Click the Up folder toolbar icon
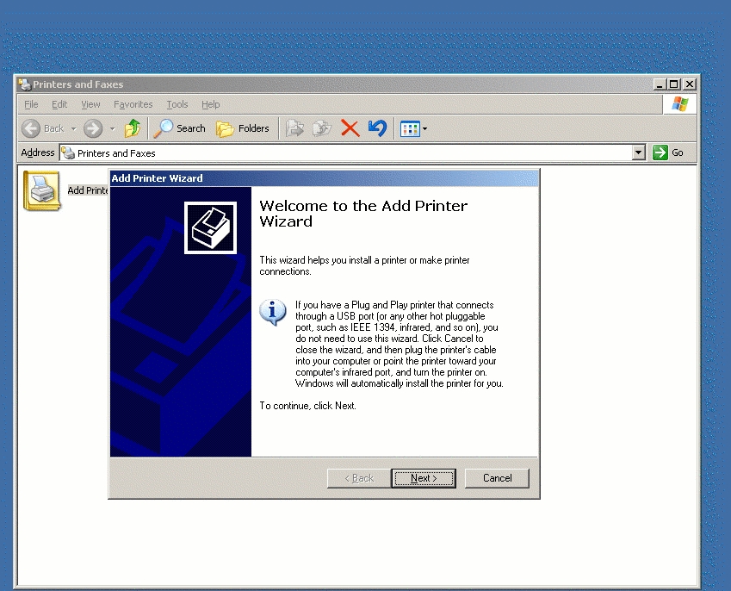This screenshot has width=731, height=591. 132,128
